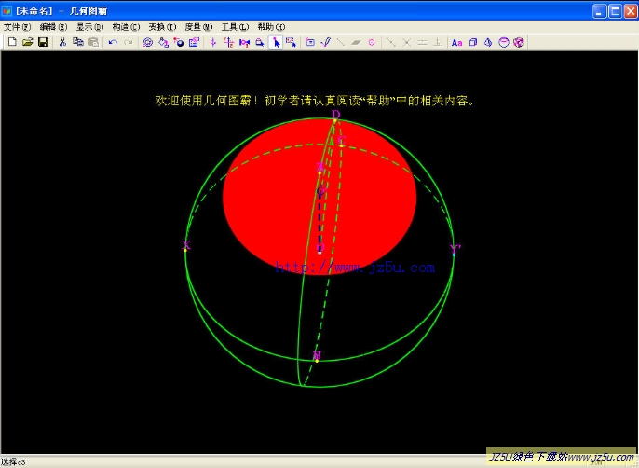
Task: Click the application icon in title bar
Action: pyautogui.click(x=7, y=10)
